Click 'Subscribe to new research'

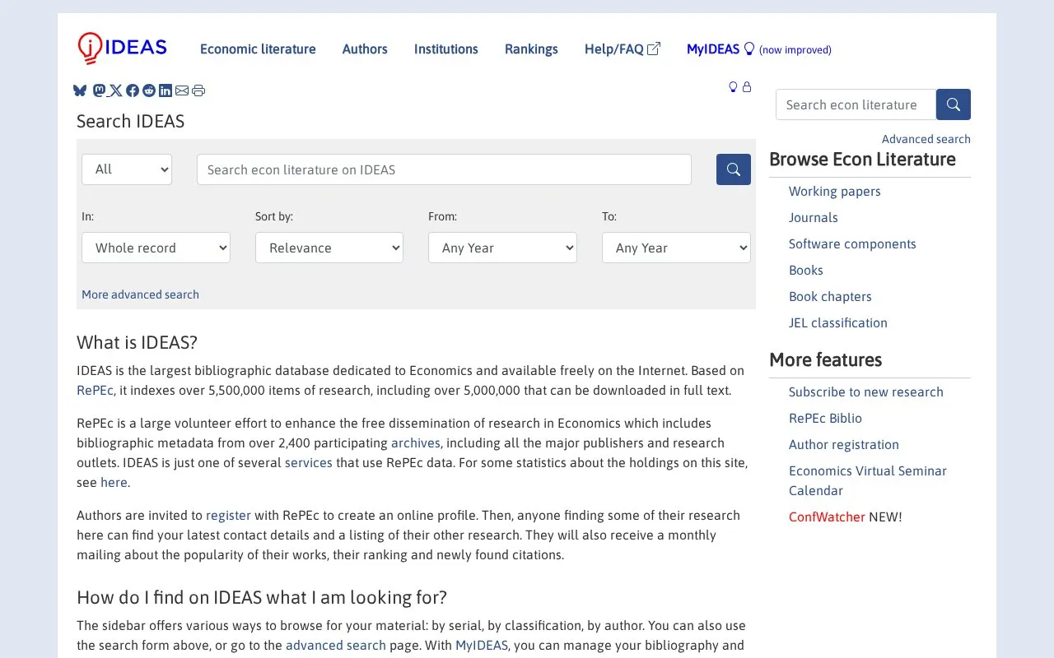click(x=866, y=392)
